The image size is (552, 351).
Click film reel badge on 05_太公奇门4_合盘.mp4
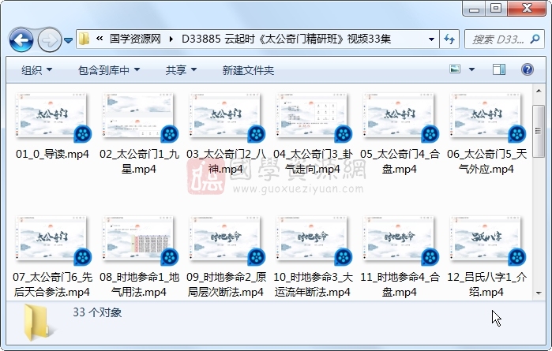point(430,134)
